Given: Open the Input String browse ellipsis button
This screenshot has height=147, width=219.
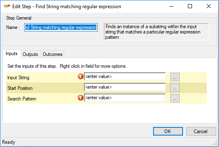Looking at the screenshot, I should click(x=175, y=77).
